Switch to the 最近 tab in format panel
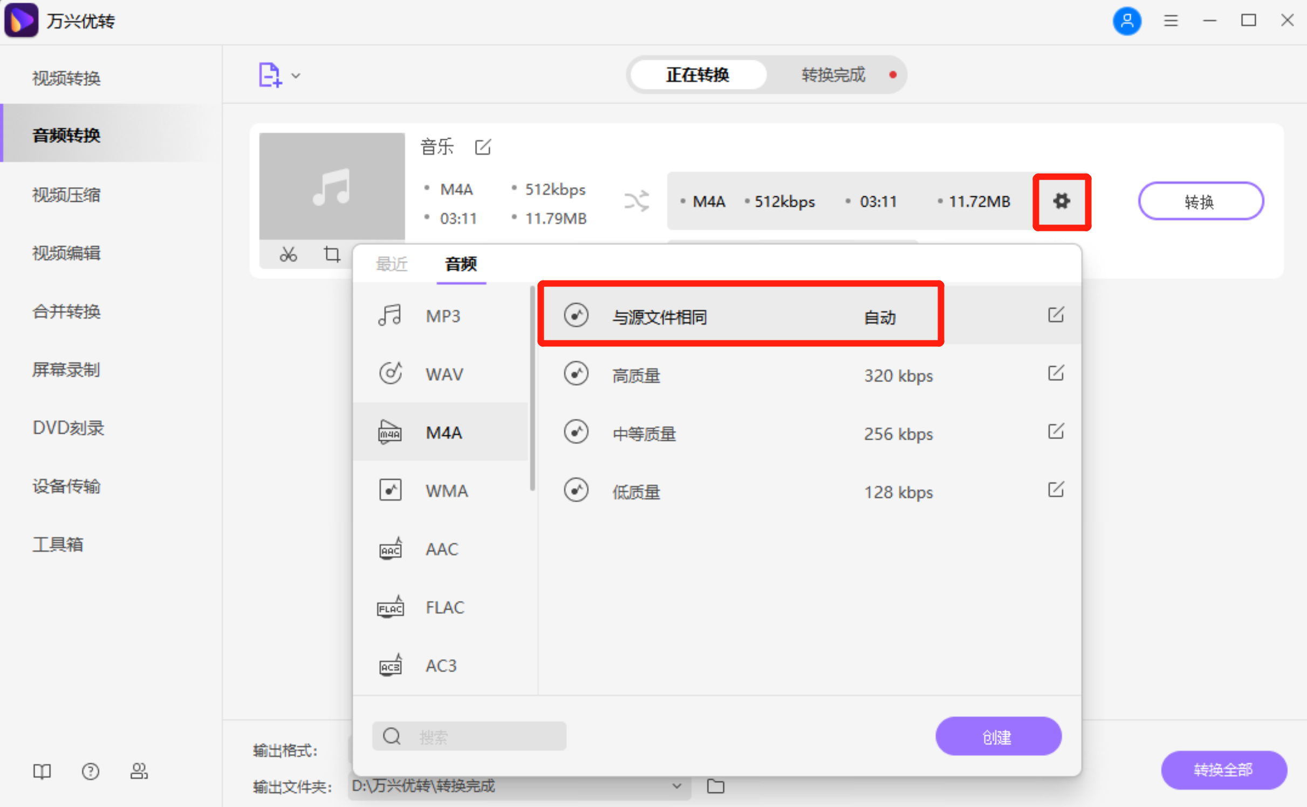The width and height of the screenshot is (1307, 807). click(392, 264)
